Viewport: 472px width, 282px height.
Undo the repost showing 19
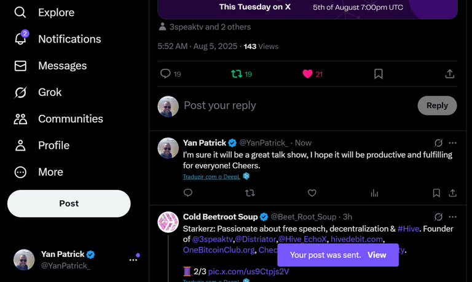pos(242,74)
